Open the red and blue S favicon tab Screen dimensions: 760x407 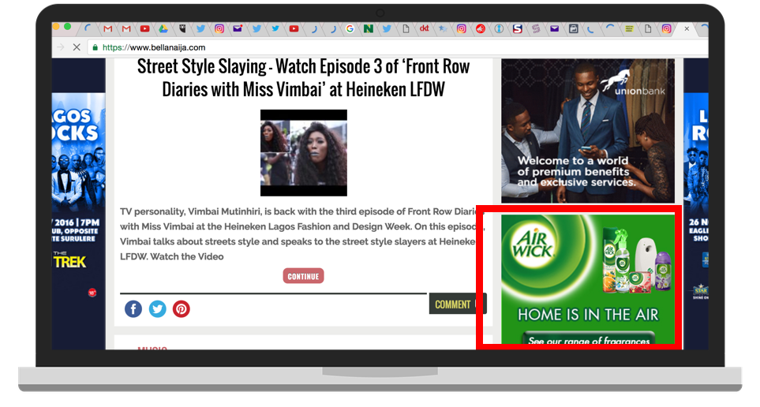(x=518, y=28)
